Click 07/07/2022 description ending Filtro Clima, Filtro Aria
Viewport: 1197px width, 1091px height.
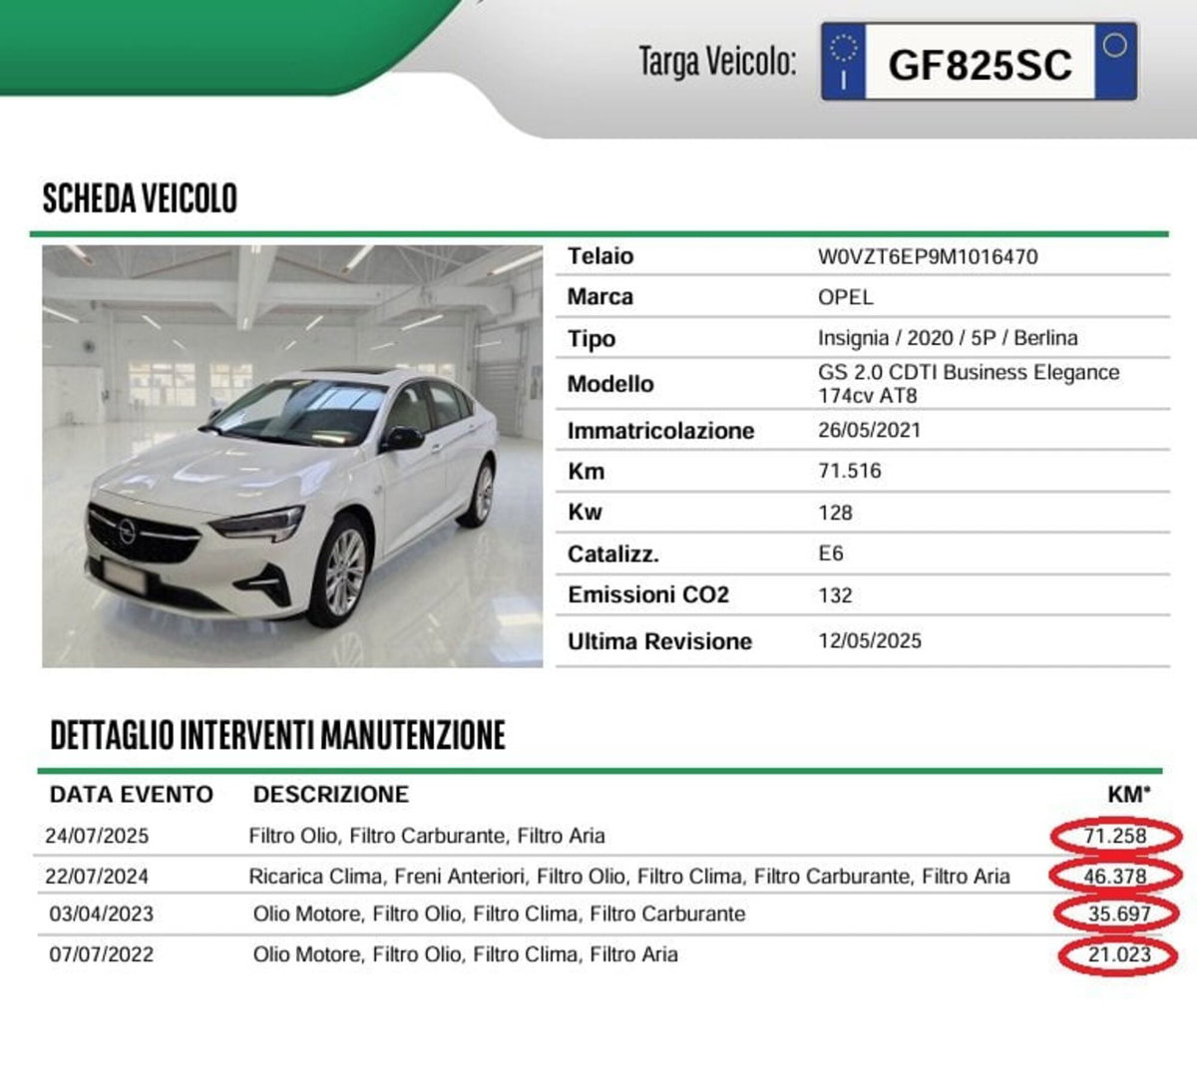coord(466,954)
